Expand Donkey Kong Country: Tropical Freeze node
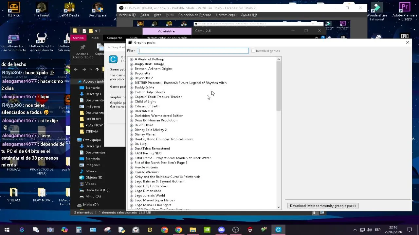This screenshot has height=235, width=419. [x=131, y=139]
